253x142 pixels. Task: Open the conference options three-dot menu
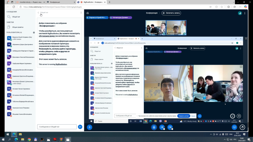click(x=245, y=13)
